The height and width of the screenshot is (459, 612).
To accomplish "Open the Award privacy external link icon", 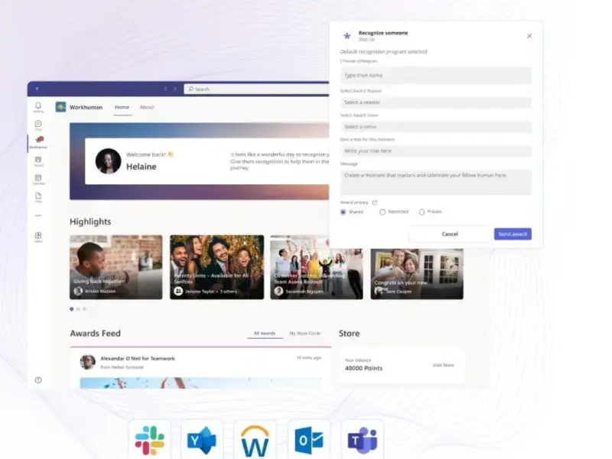I will 374,203.
